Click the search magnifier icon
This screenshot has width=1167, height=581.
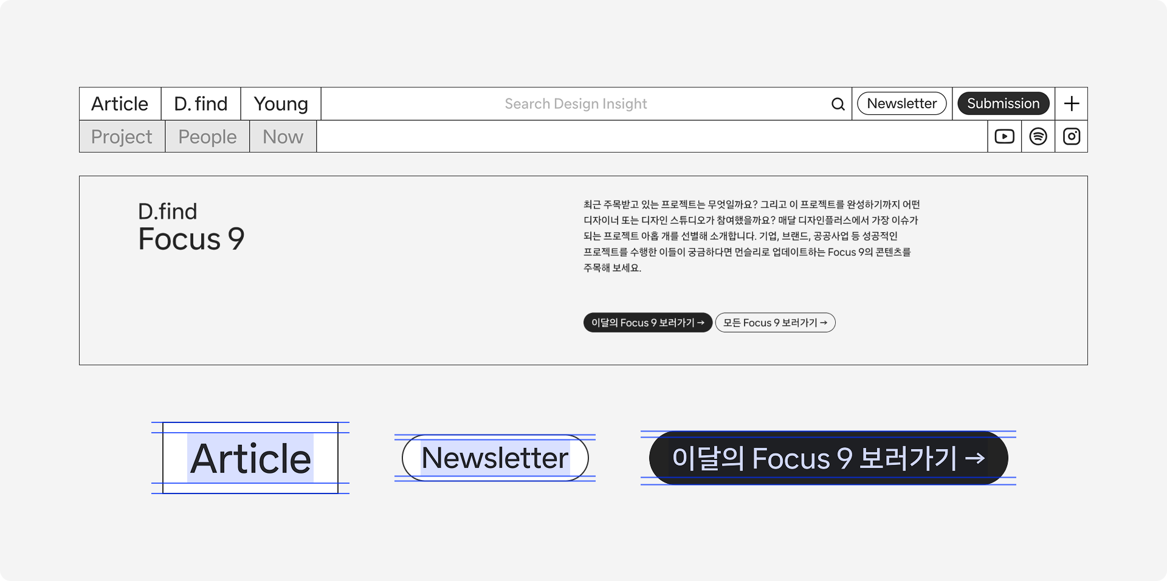click(838, 104)
